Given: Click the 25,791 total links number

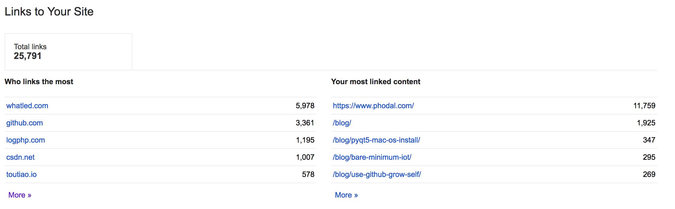Looking at the screenshot, I should [28, 56].
